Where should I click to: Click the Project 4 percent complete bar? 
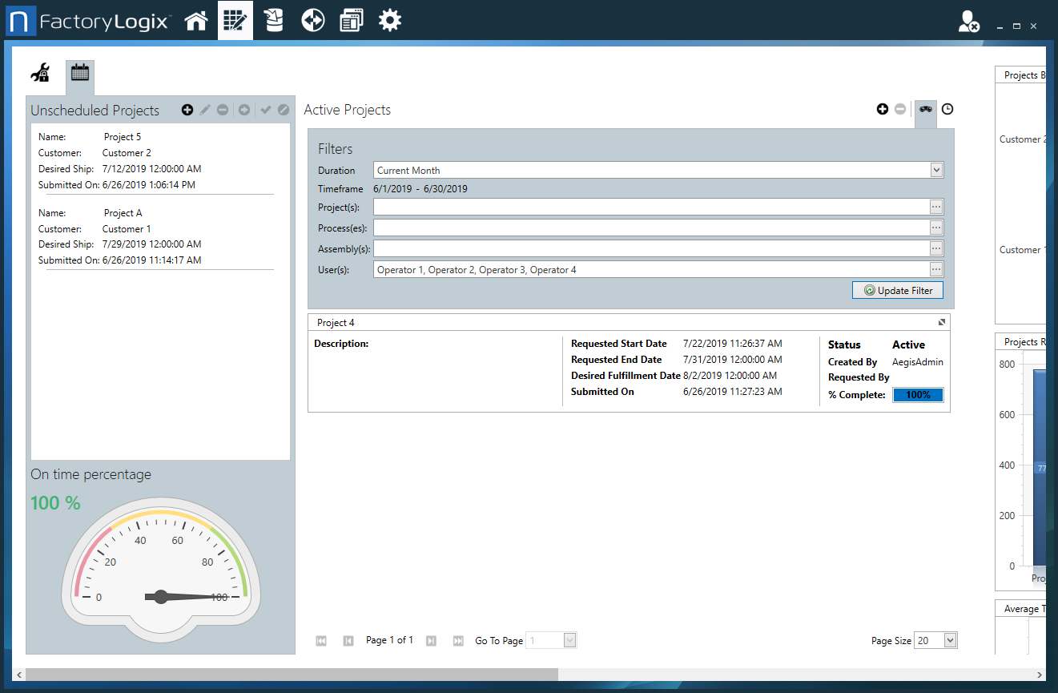point(918,395)
